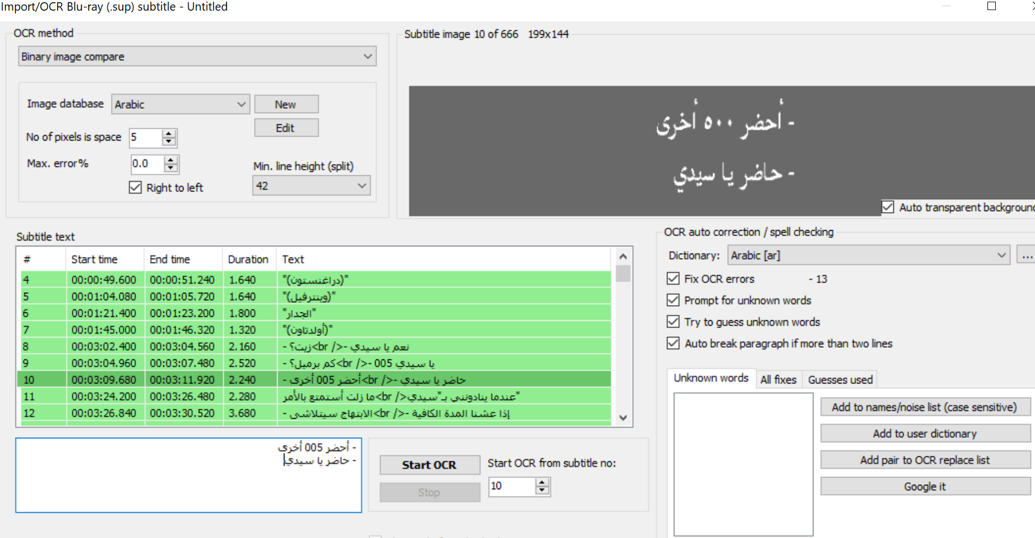Turn off Try to guess unknown words
The height and width of the screenshot is (538, 1035).
pos(673,322)
